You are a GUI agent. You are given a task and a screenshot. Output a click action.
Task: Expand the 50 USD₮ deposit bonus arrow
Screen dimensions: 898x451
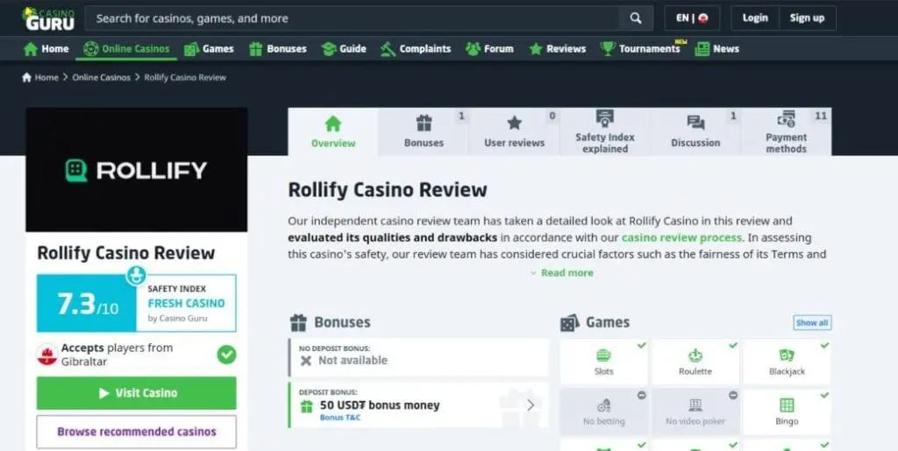(531, 405)
